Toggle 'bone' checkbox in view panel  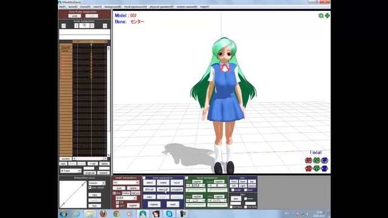click(x=246, y=190)
